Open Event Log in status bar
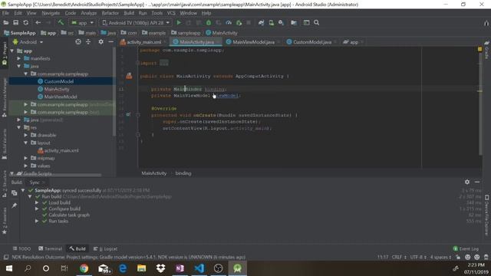 466,248
